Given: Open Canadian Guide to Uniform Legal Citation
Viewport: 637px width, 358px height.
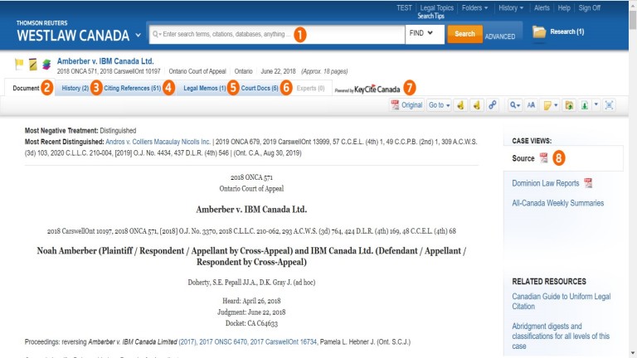Looking at the screenshot, I should (x=561, y=301).
